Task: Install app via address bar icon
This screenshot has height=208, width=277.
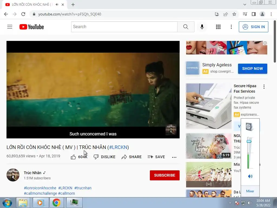Action: click(217, 14)
